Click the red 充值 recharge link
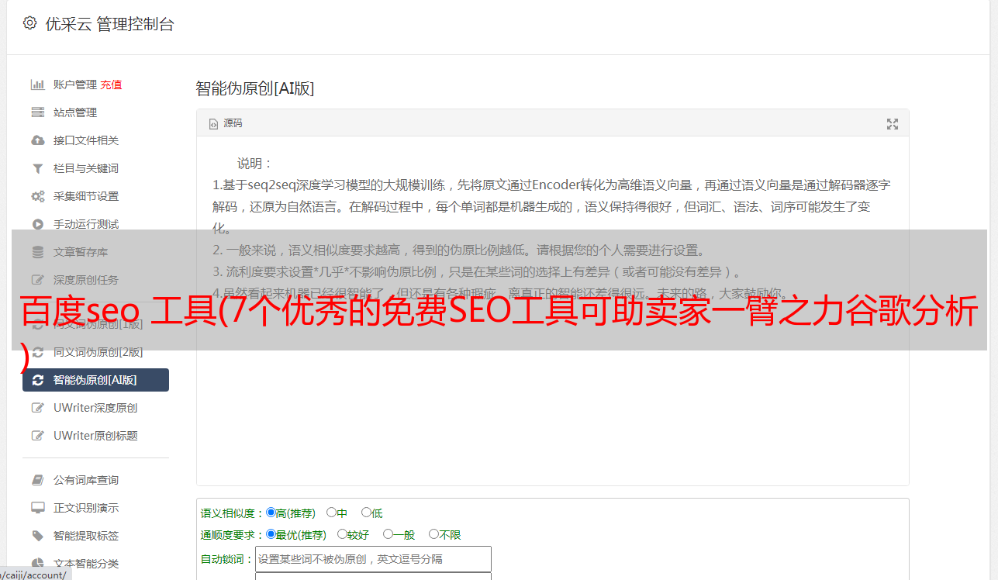Viewport: 998px width, 580px height. 111,85
